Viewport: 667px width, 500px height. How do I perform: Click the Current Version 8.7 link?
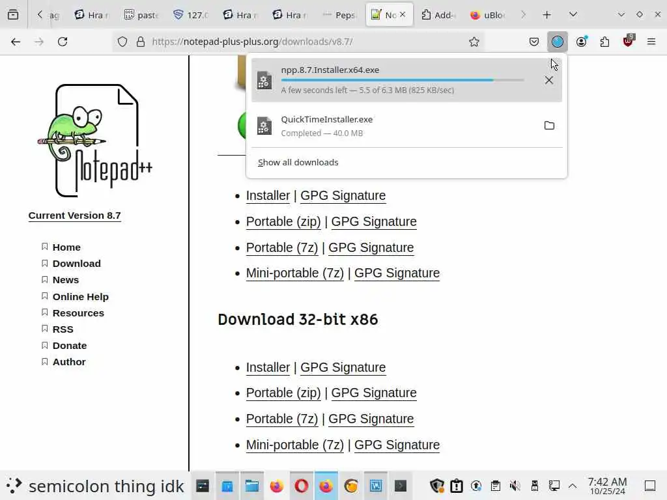[x=74, y=215]
